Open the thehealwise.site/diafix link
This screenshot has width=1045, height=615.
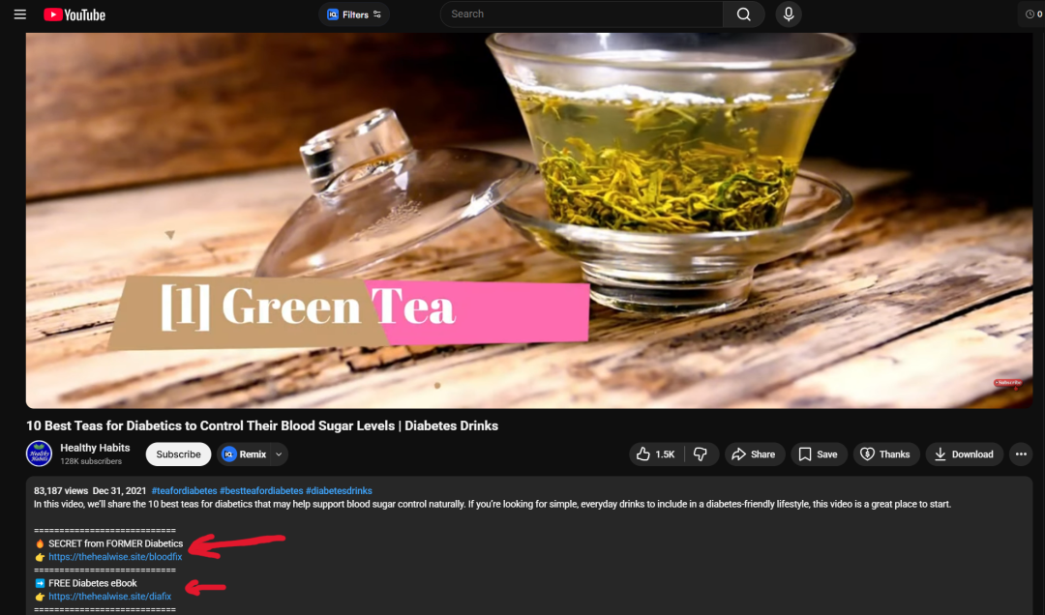[109, 597]
